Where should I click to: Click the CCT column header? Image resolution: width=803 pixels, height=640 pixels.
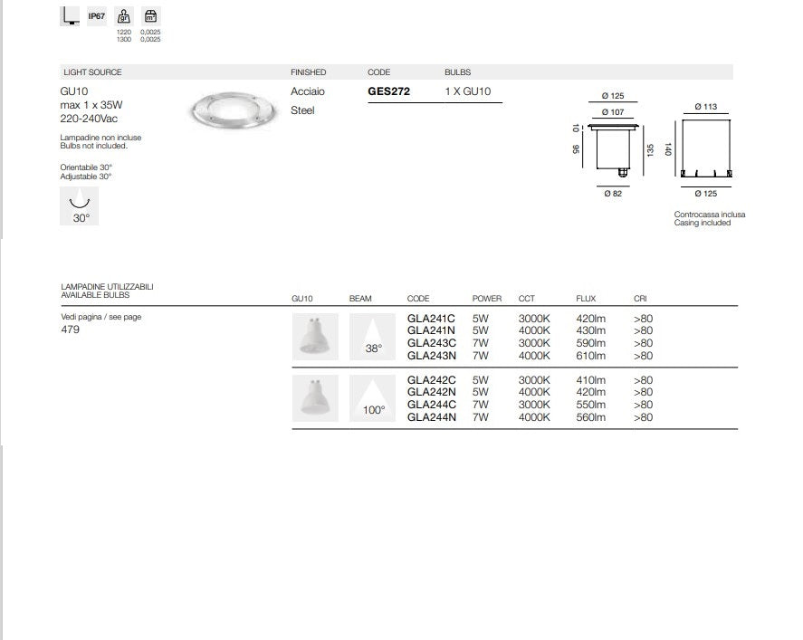click(526, 299)
